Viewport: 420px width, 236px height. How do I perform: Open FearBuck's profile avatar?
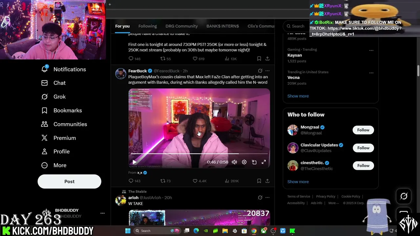[x=121, y=74]
